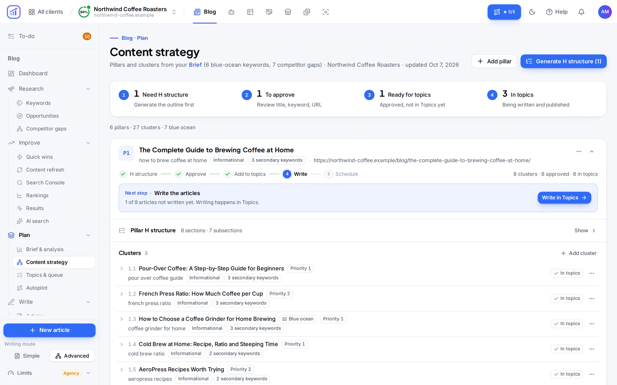Open the layout panel icon in top nav

point(250,12)
